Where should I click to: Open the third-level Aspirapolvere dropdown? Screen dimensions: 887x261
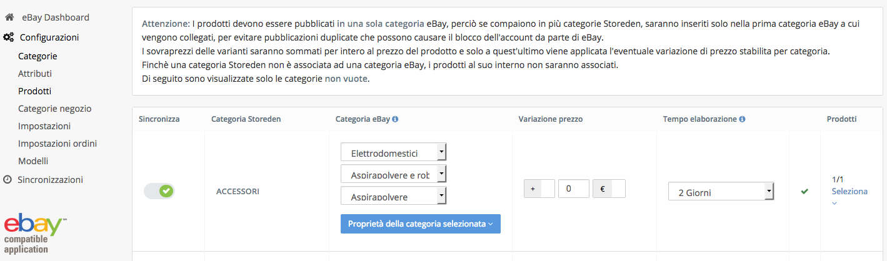tap(393, 196)
